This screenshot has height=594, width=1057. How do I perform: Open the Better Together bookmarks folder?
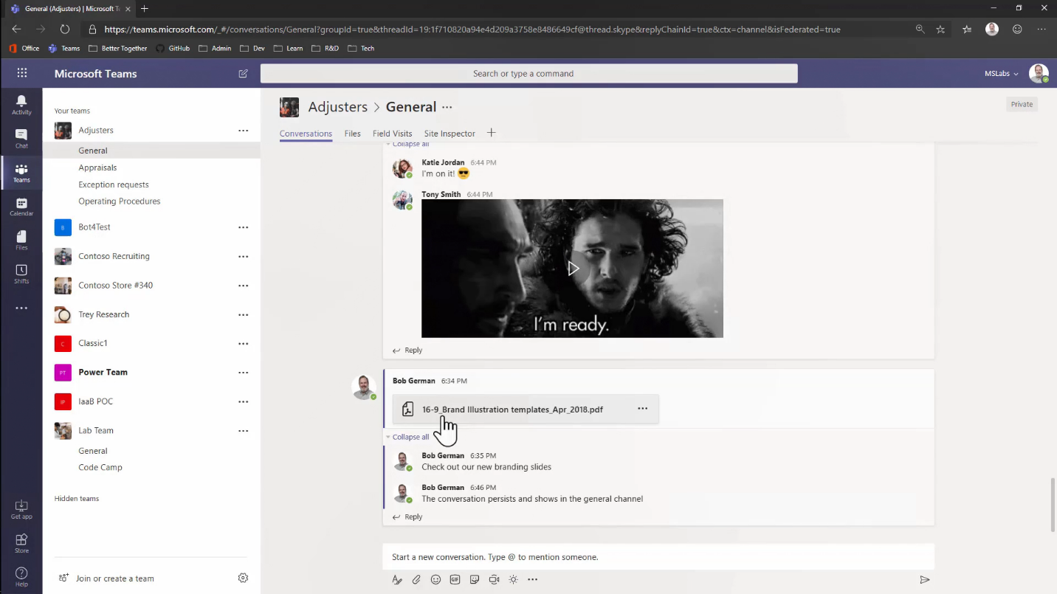117,48
